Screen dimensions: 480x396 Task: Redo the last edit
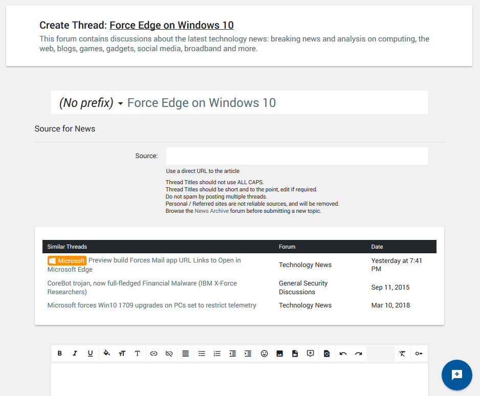pyautogui.click(x=359, y=354)
